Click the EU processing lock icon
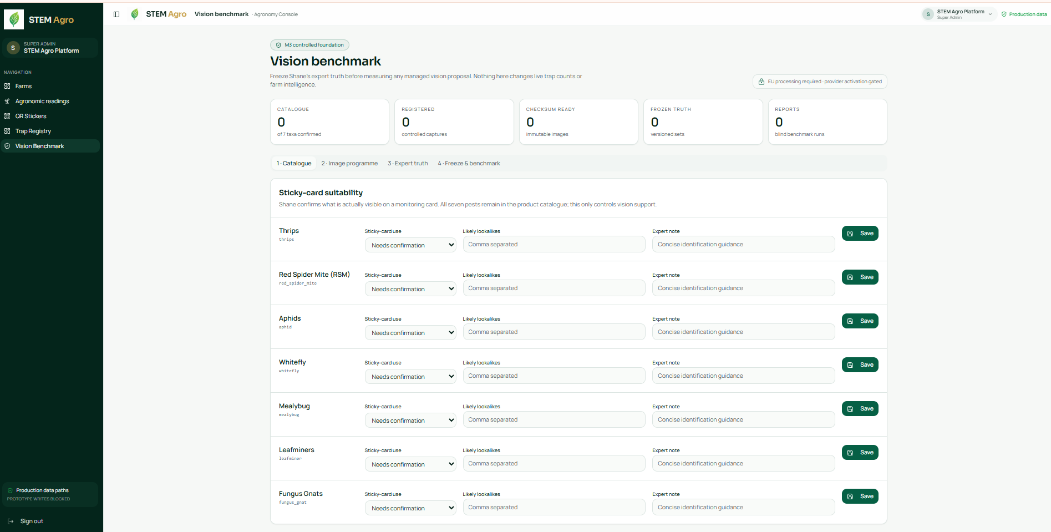This screenshot has width=1051, height=532. (761, 82)
